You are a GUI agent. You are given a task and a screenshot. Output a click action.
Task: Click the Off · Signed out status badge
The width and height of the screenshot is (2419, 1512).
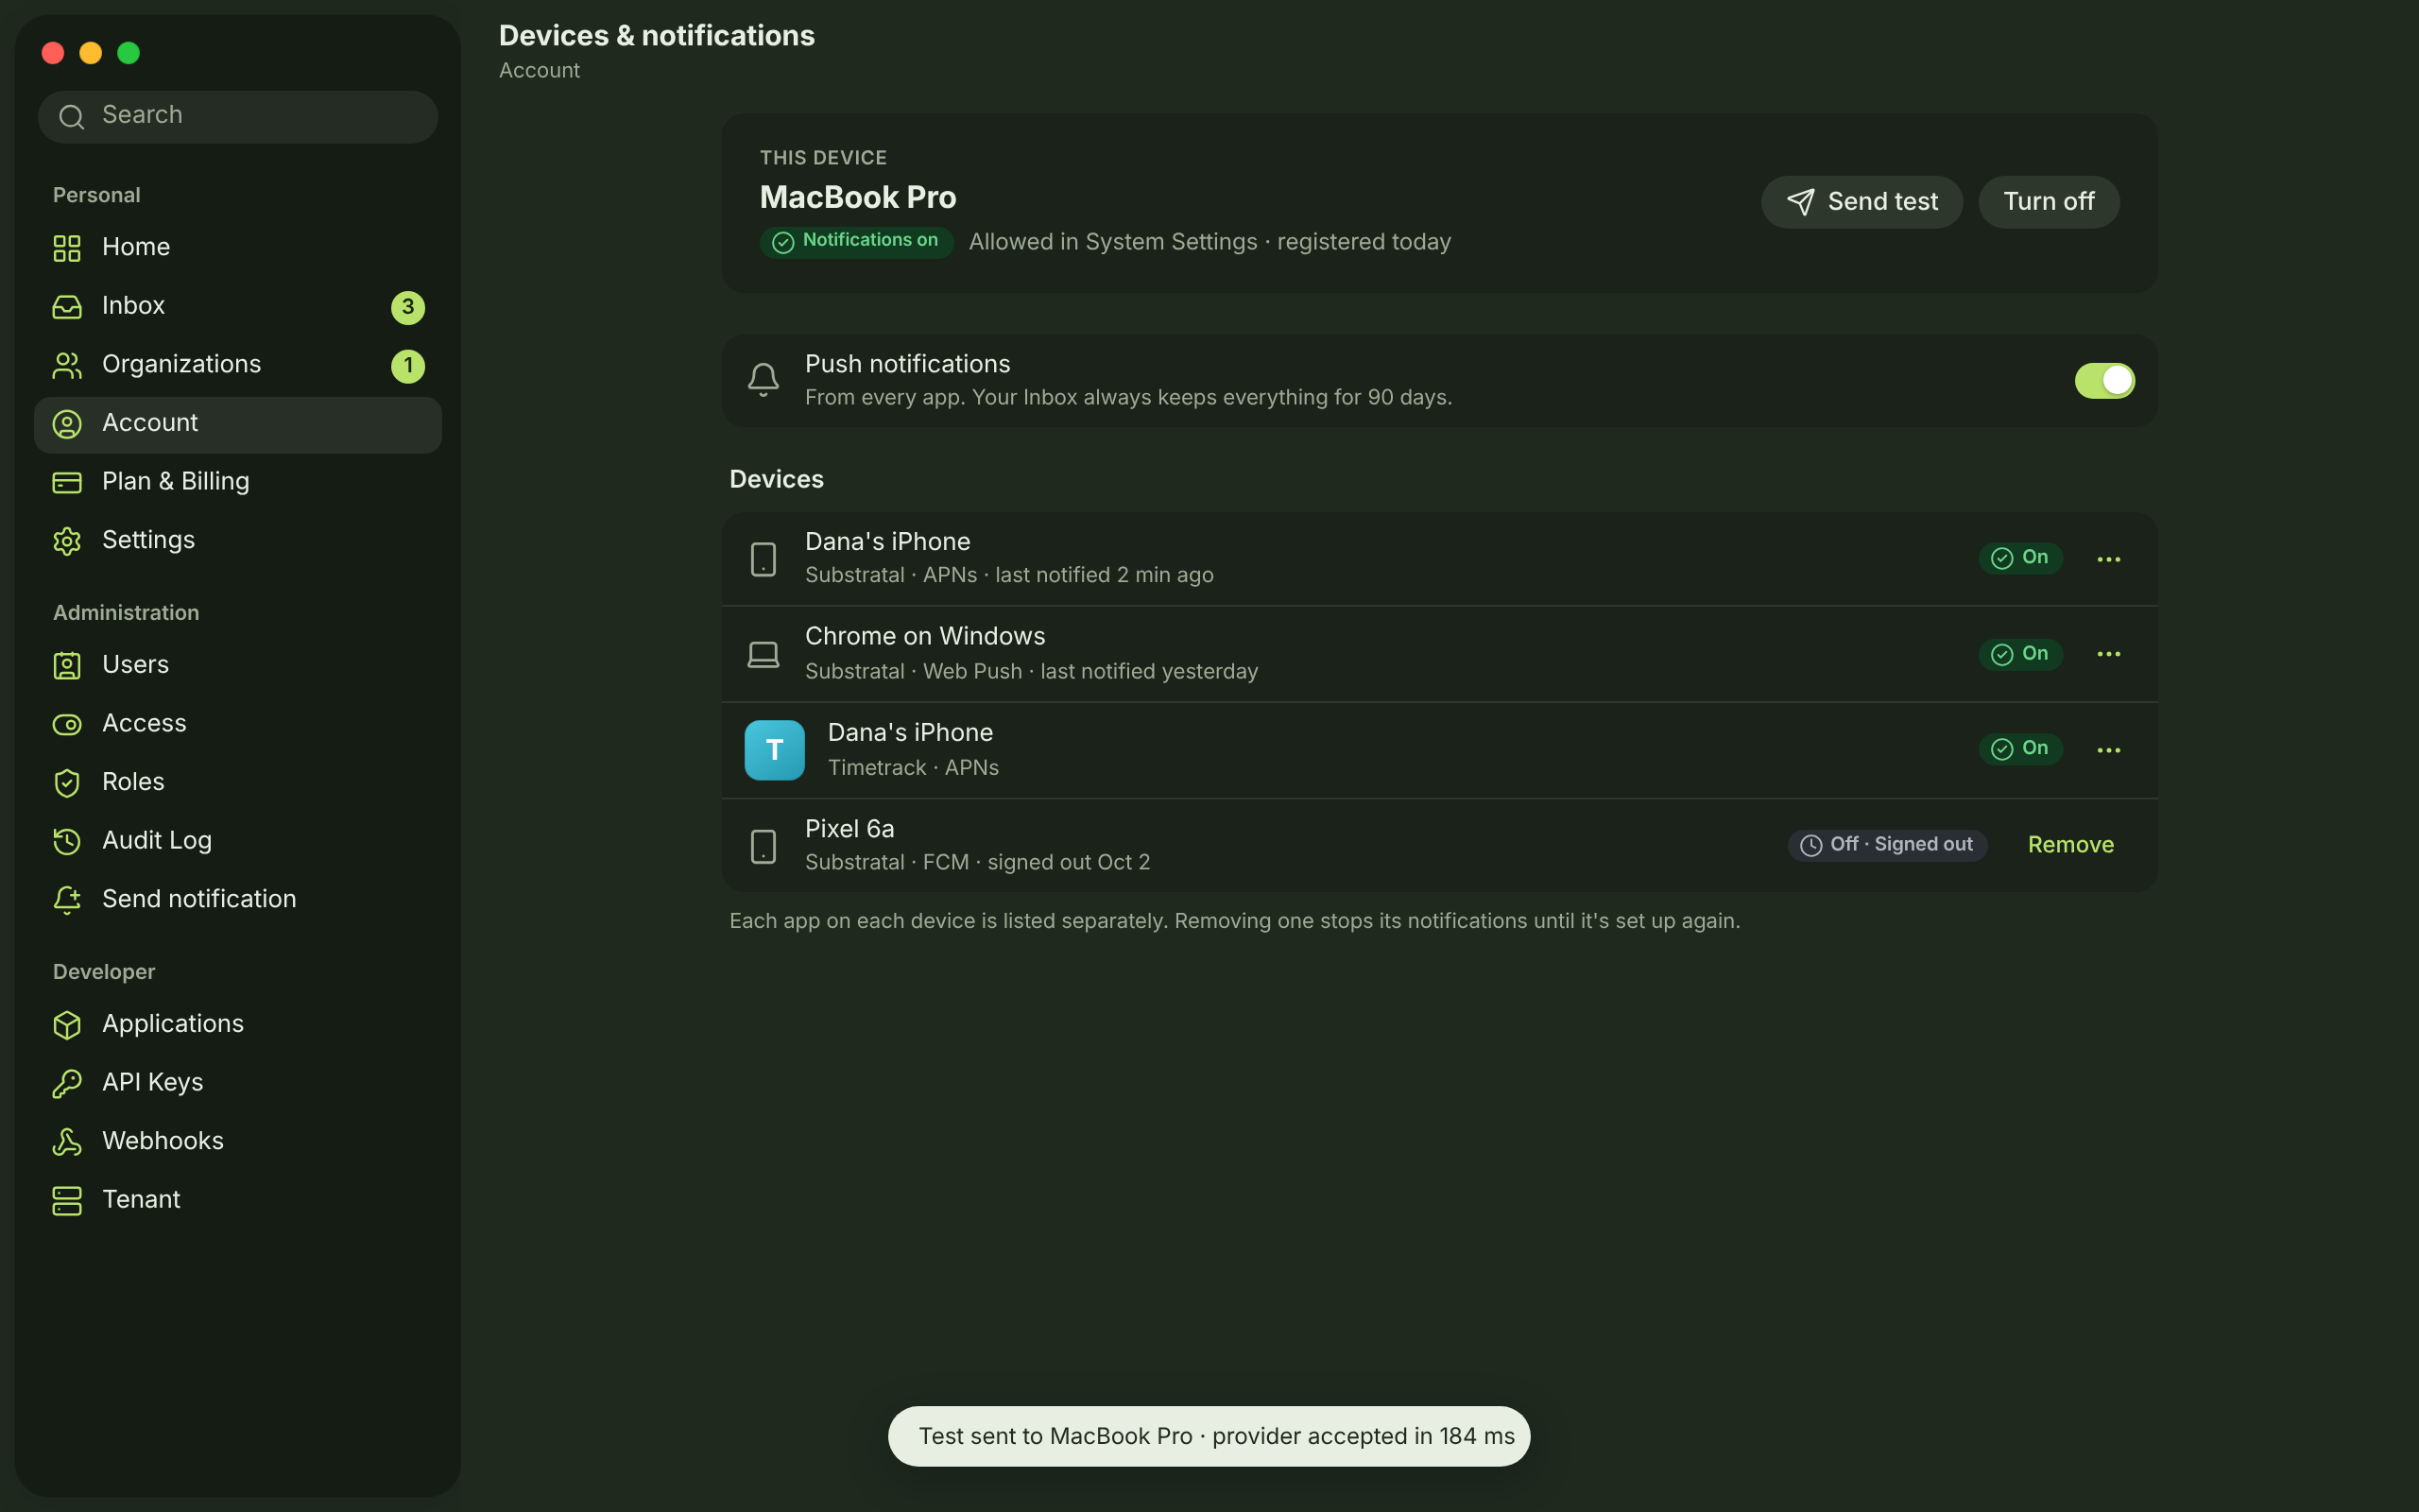(x=1886, y=845)
